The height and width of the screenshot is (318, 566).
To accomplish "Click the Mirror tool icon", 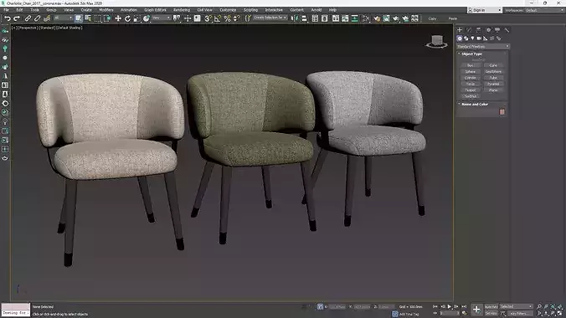I will [x=295, y=18].
